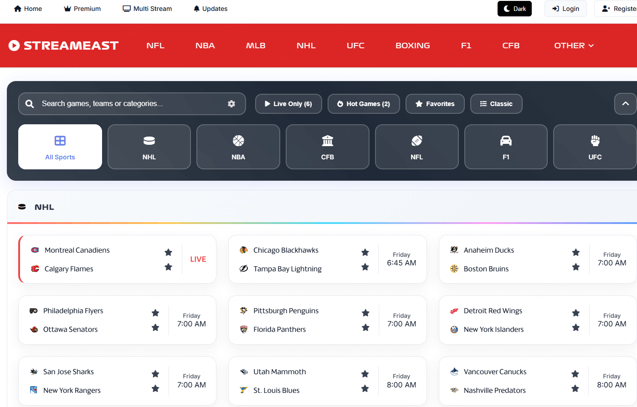This screenshot has width=637, height=407.
Task: Open search settings gear icon
Action: pyautogui.click(x=231, y=104)
